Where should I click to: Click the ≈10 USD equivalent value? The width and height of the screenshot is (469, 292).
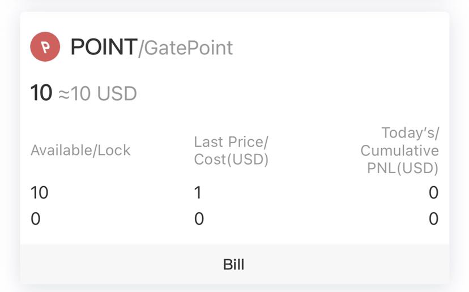(x=97, y=93)
